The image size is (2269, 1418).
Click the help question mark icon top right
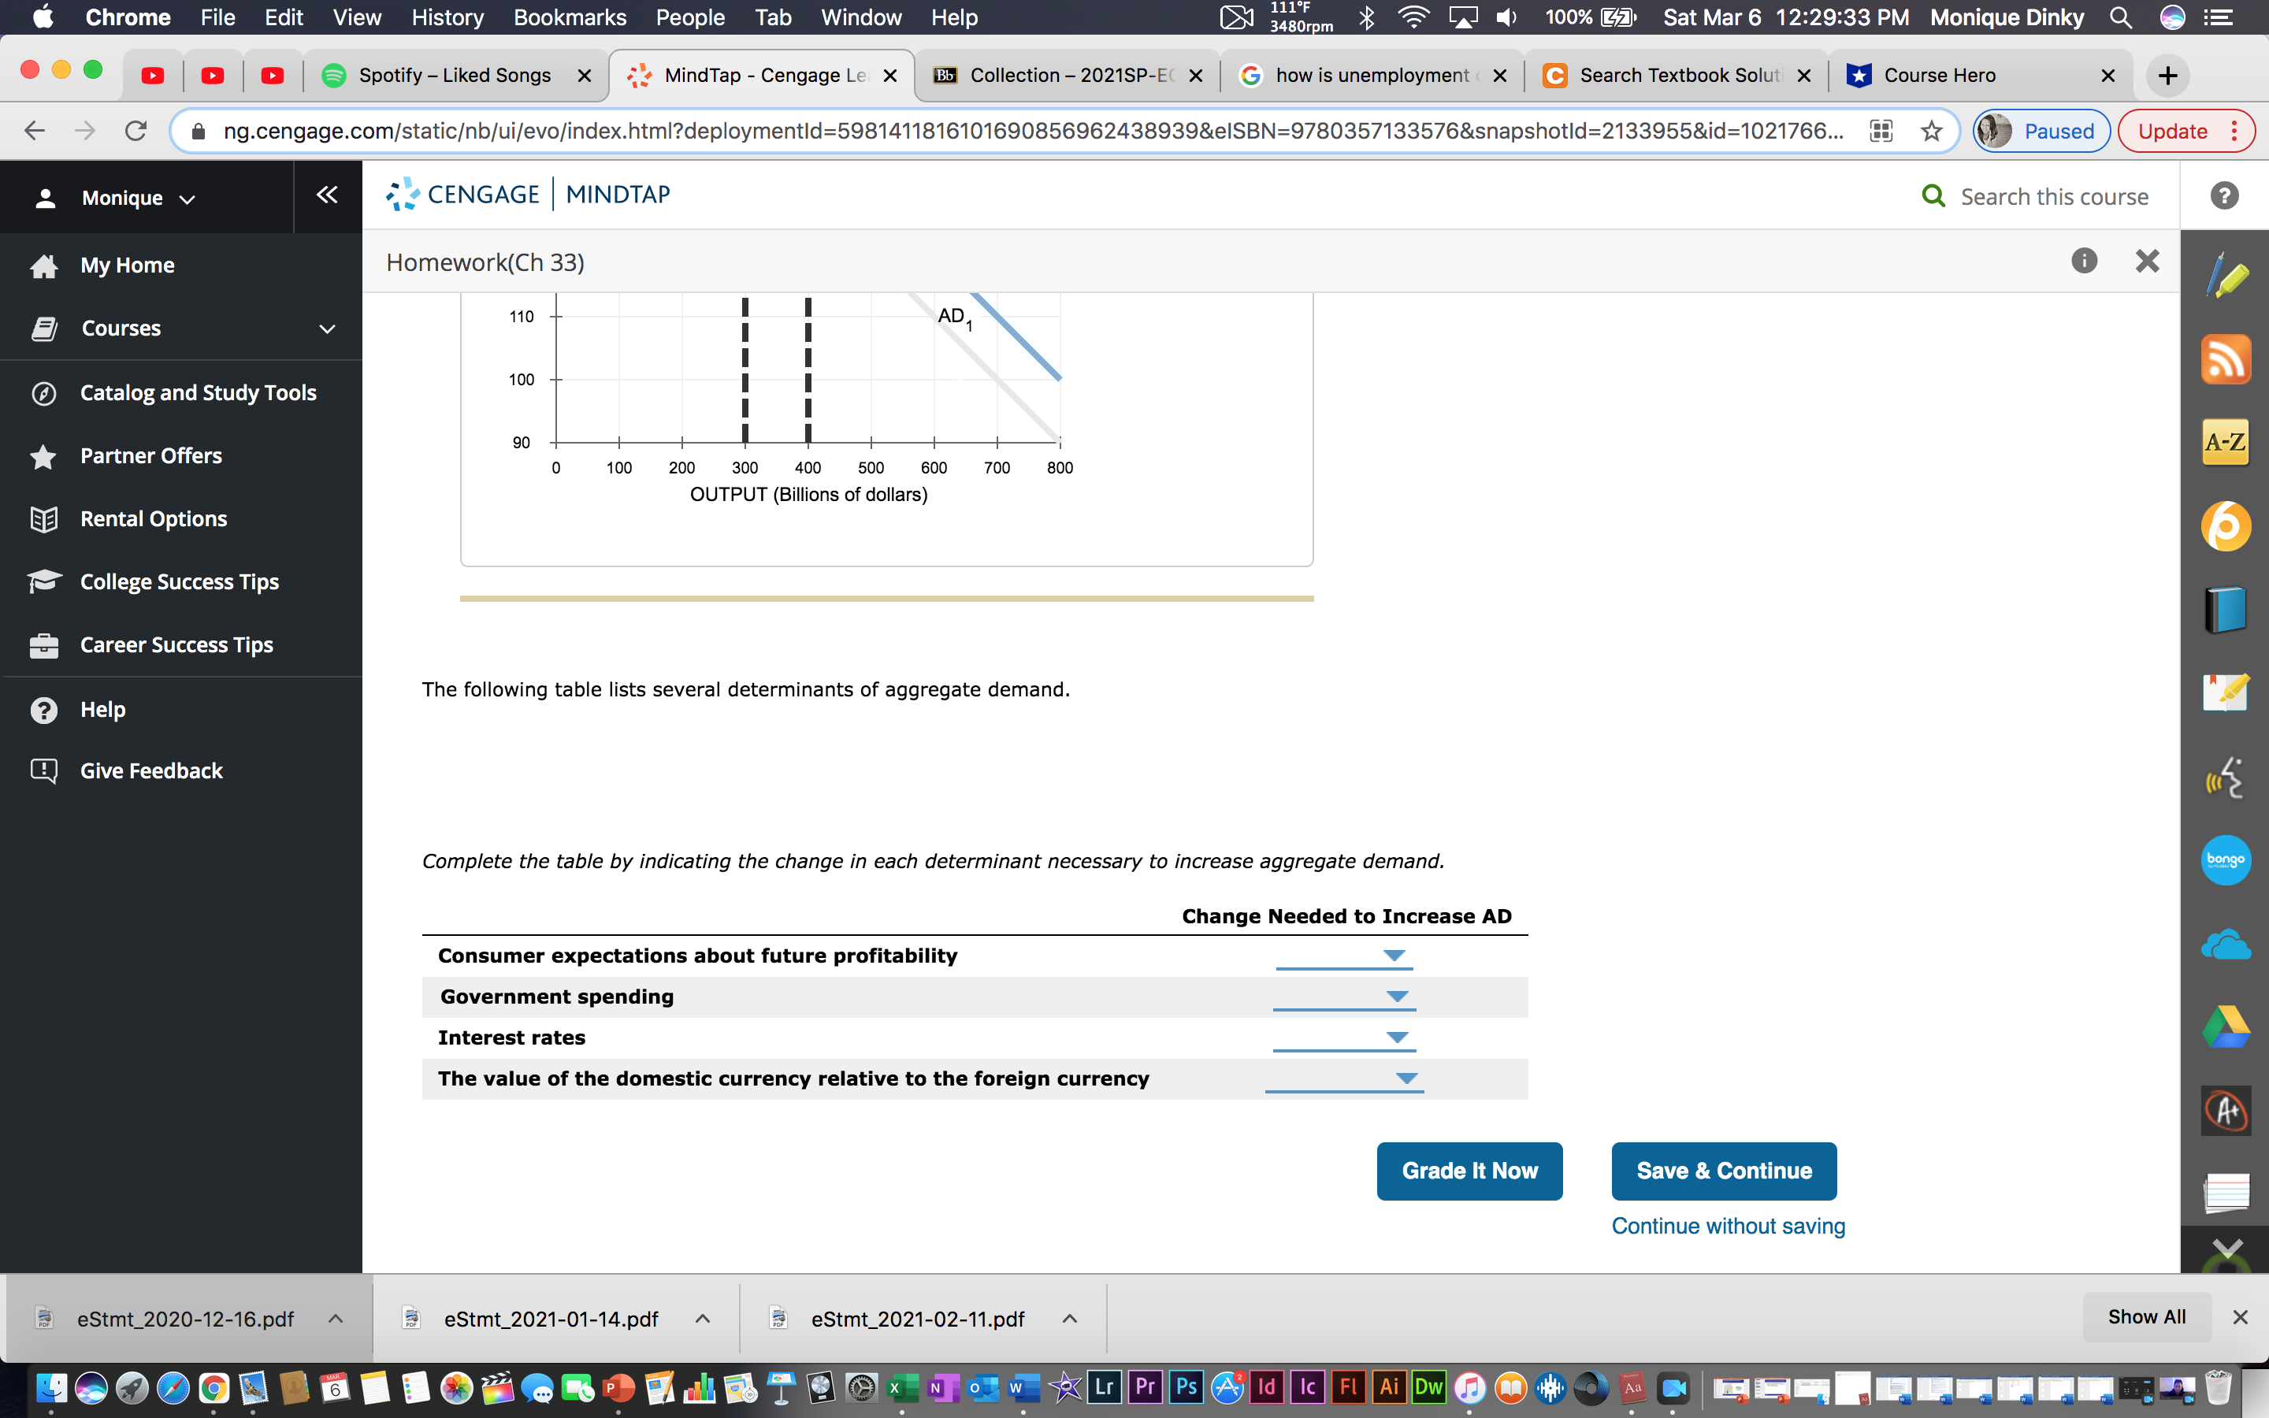pos(2224,195)
